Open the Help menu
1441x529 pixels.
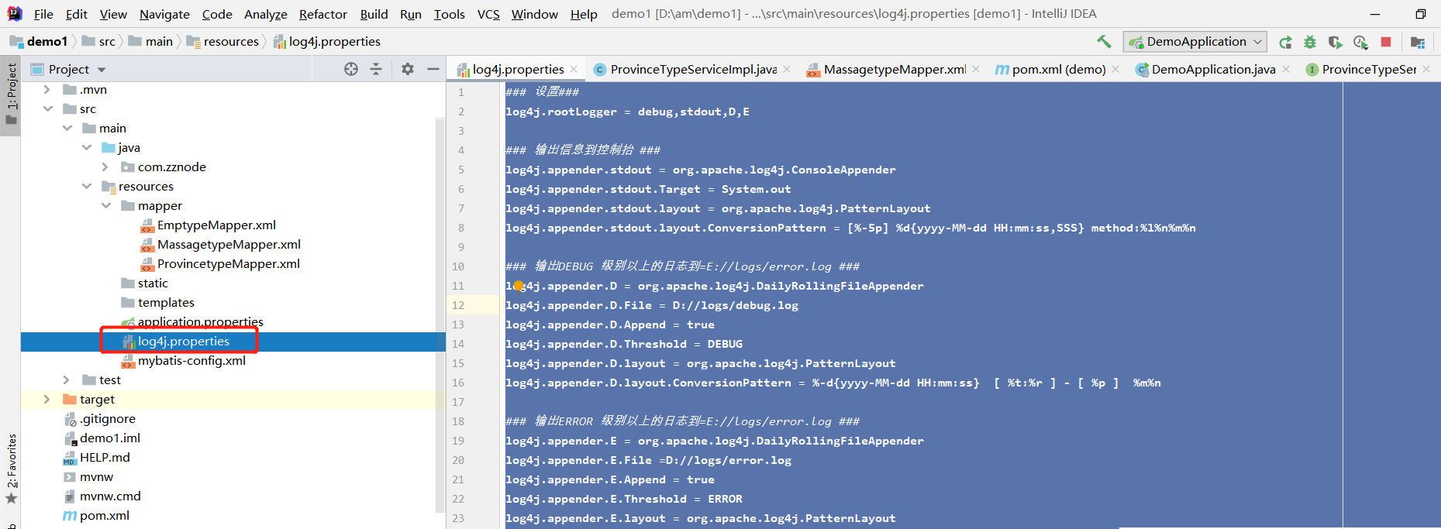tap(584, 14)
